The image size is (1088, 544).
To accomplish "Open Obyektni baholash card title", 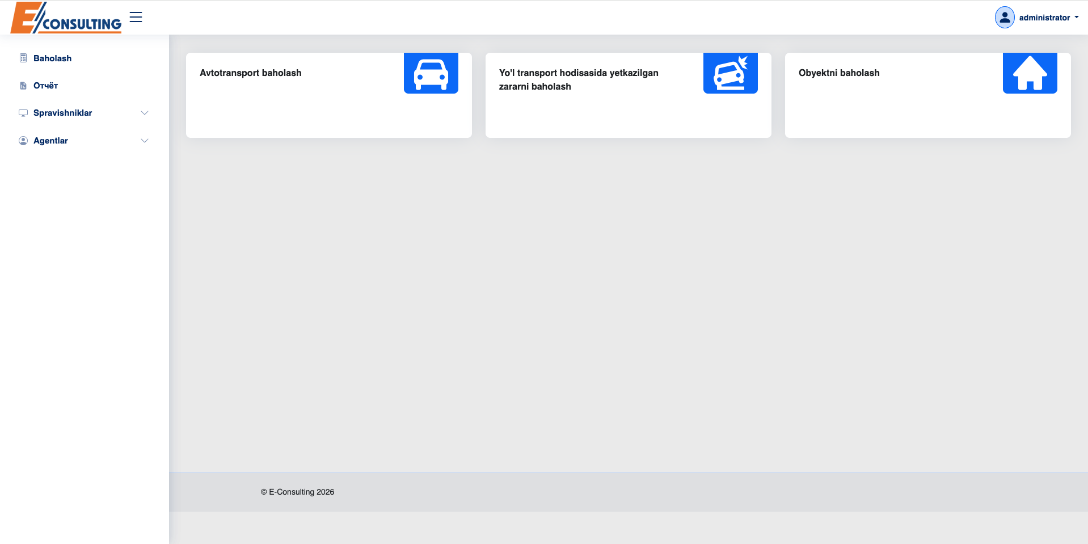I will coord(839,73).
